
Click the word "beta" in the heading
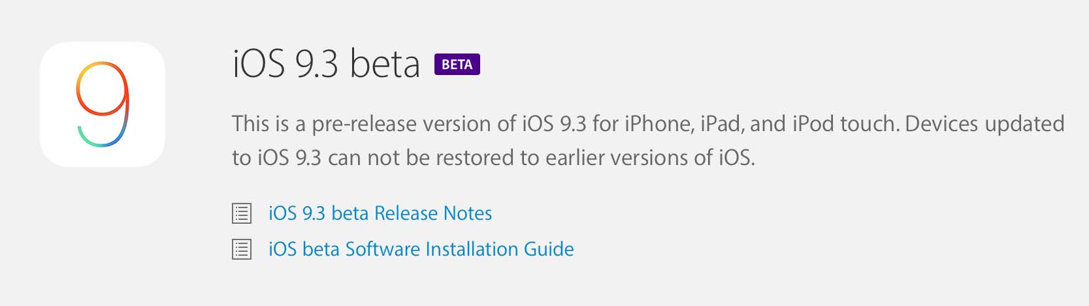click(x=384, y=65)
